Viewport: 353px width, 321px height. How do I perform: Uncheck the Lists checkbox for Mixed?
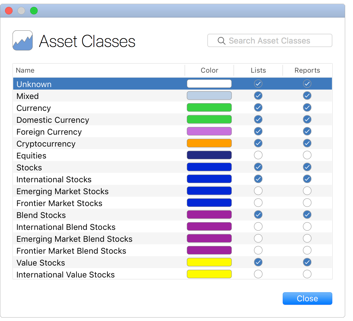point(258,96)
